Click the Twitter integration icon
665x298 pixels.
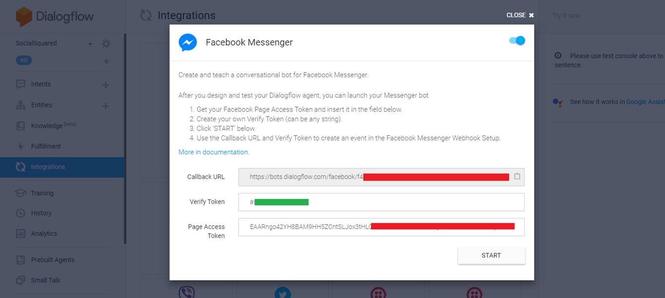[282, 293]
